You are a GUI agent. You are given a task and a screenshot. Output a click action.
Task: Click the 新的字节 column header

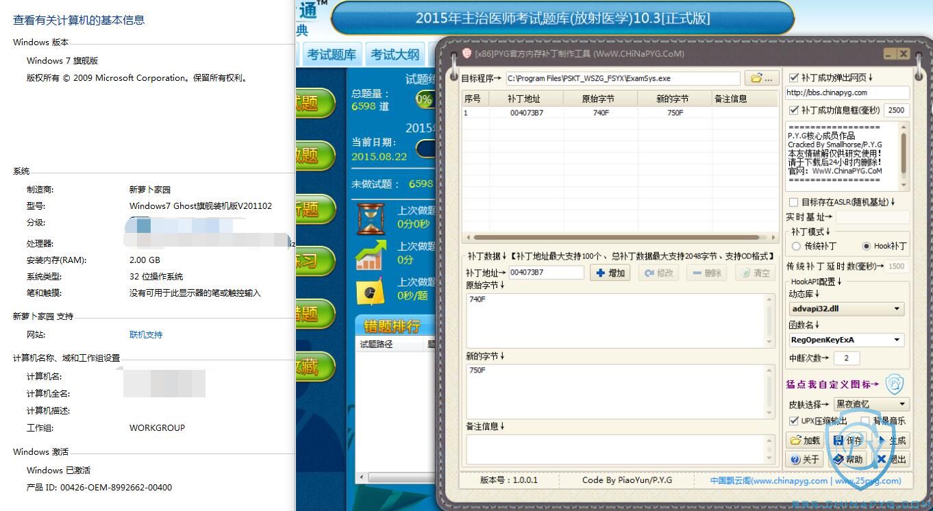click(674, 99)
